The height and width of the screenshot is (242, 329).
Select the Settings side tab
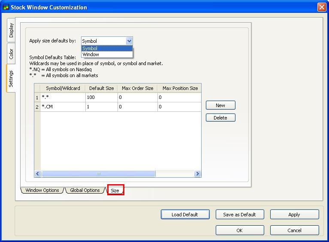11,78
